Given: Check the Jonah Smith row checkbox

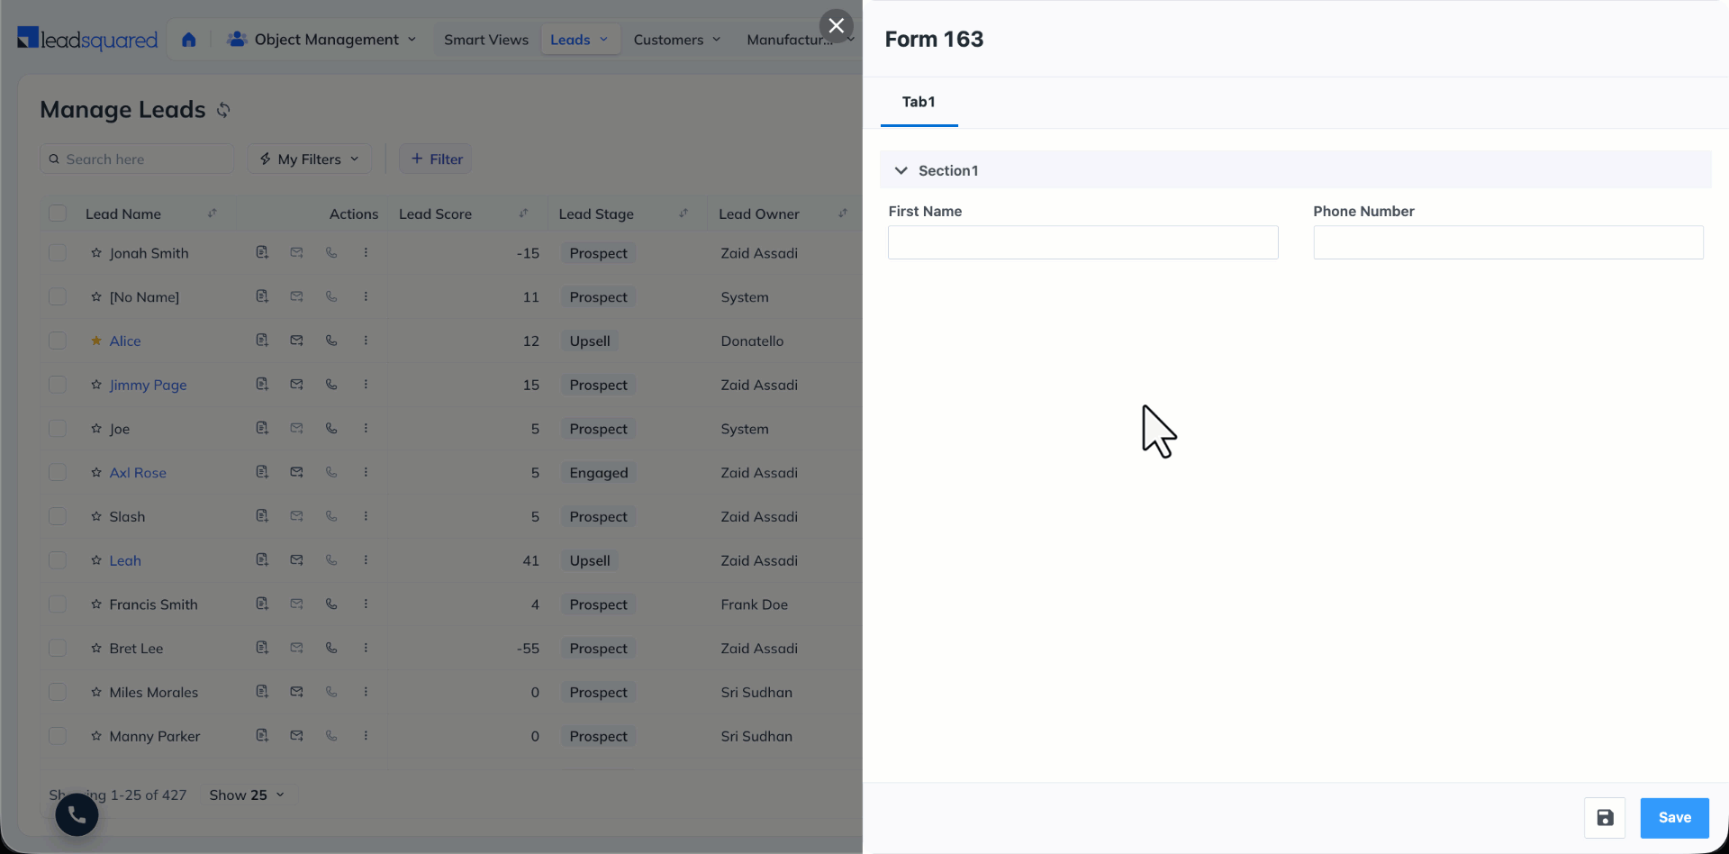Looking at the screenshot, I should tap(58, 253).
